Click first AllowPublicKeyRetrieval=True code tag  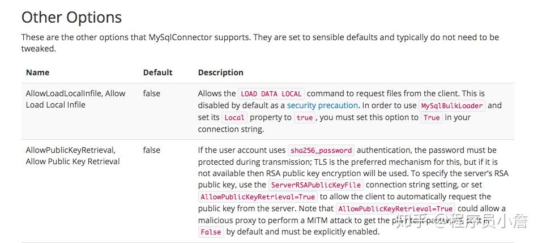[258, 197]
